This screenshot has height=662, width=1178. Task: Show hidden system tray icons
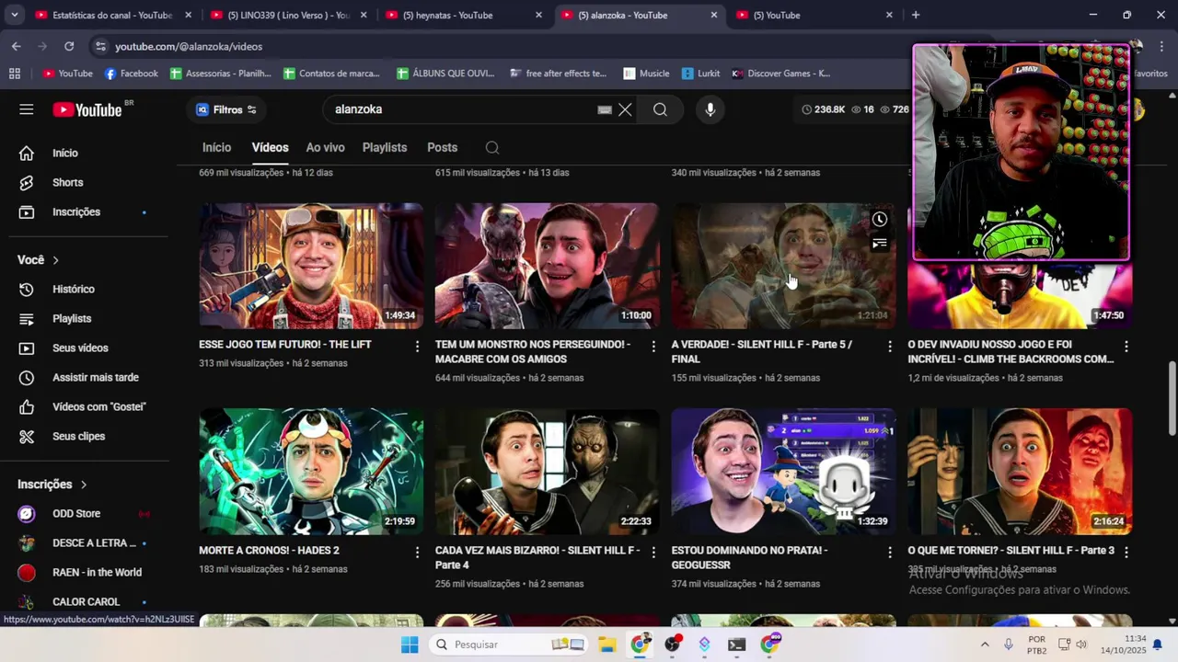click(985, 645)
